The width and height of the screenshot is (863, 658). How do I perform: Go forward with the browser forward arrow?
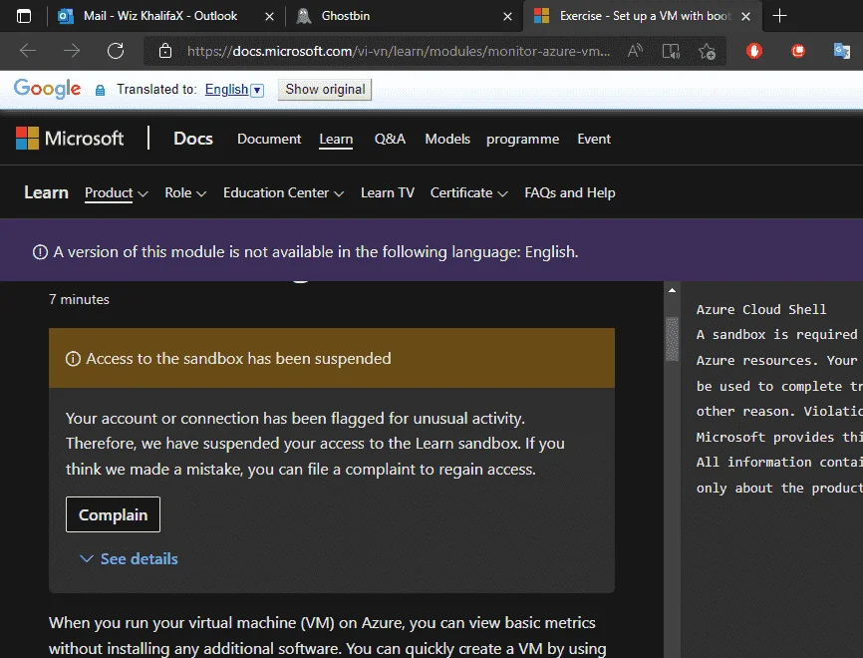point(72,51)
